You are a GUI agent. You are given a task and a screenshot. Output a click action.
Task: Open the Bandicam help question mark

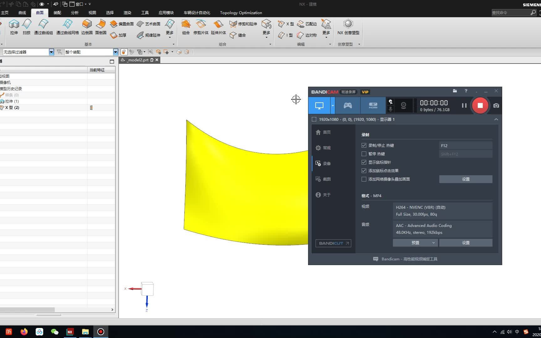pyautogui.click(x=466, y=91)
